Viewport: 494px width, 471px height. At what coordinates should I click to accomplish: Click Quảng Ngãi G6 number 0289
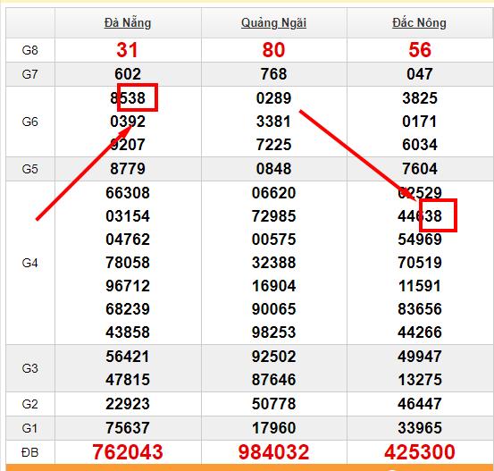273,98
